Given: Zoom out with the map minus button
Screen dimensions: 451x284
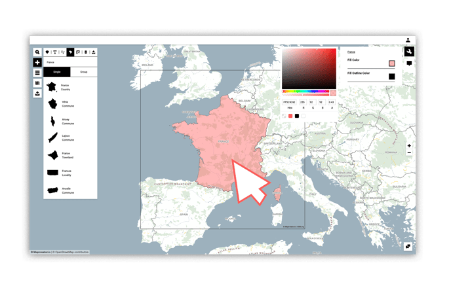Looking at the screenshot, I should pos(409,152).
